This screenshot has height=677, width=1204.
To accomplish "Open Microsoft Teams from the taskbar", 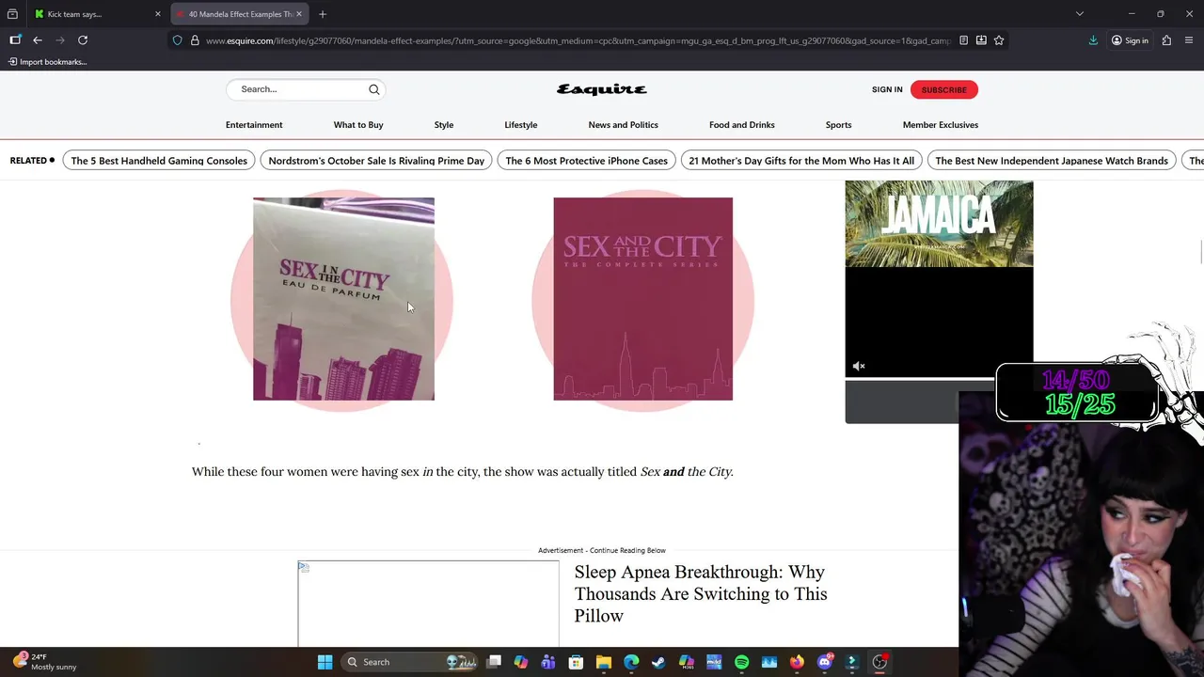I will (x=548, y=662).
